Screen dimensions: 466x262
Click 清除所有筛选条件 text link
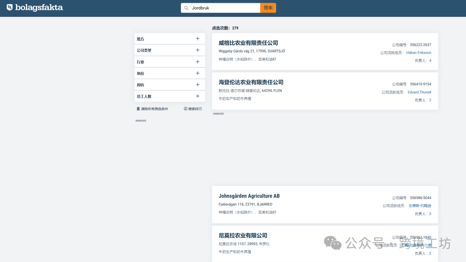click(x=154, y=109)
